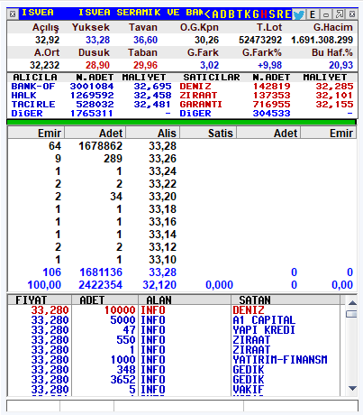Click the ADET header in trades list
The image size is (363, 415).
(104, 300)
